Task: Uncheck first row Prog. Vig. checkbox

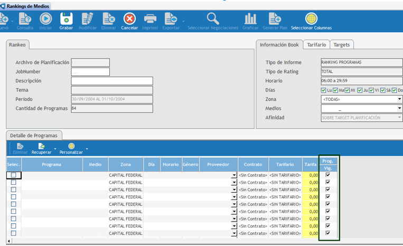Action: coord(328,175)
